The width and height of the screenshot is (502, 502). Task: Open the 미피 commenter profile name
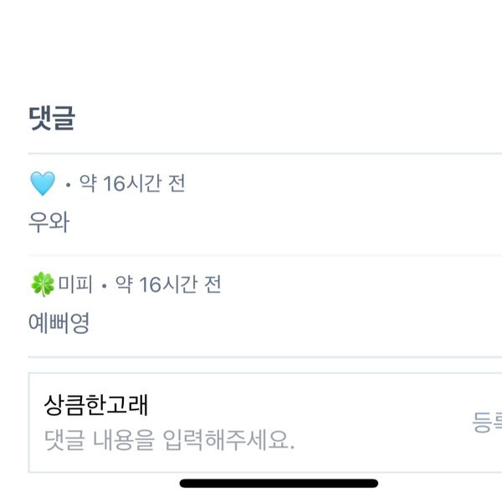coord(75,284)
